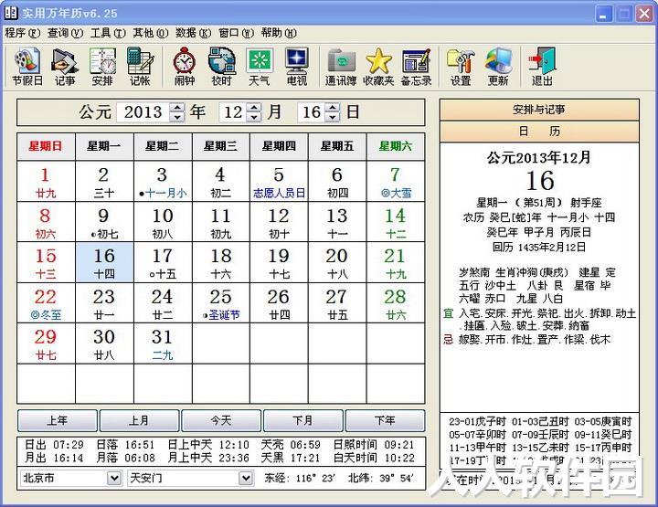
Task: Open the 查询(V) menu
Action: [65, 33]
